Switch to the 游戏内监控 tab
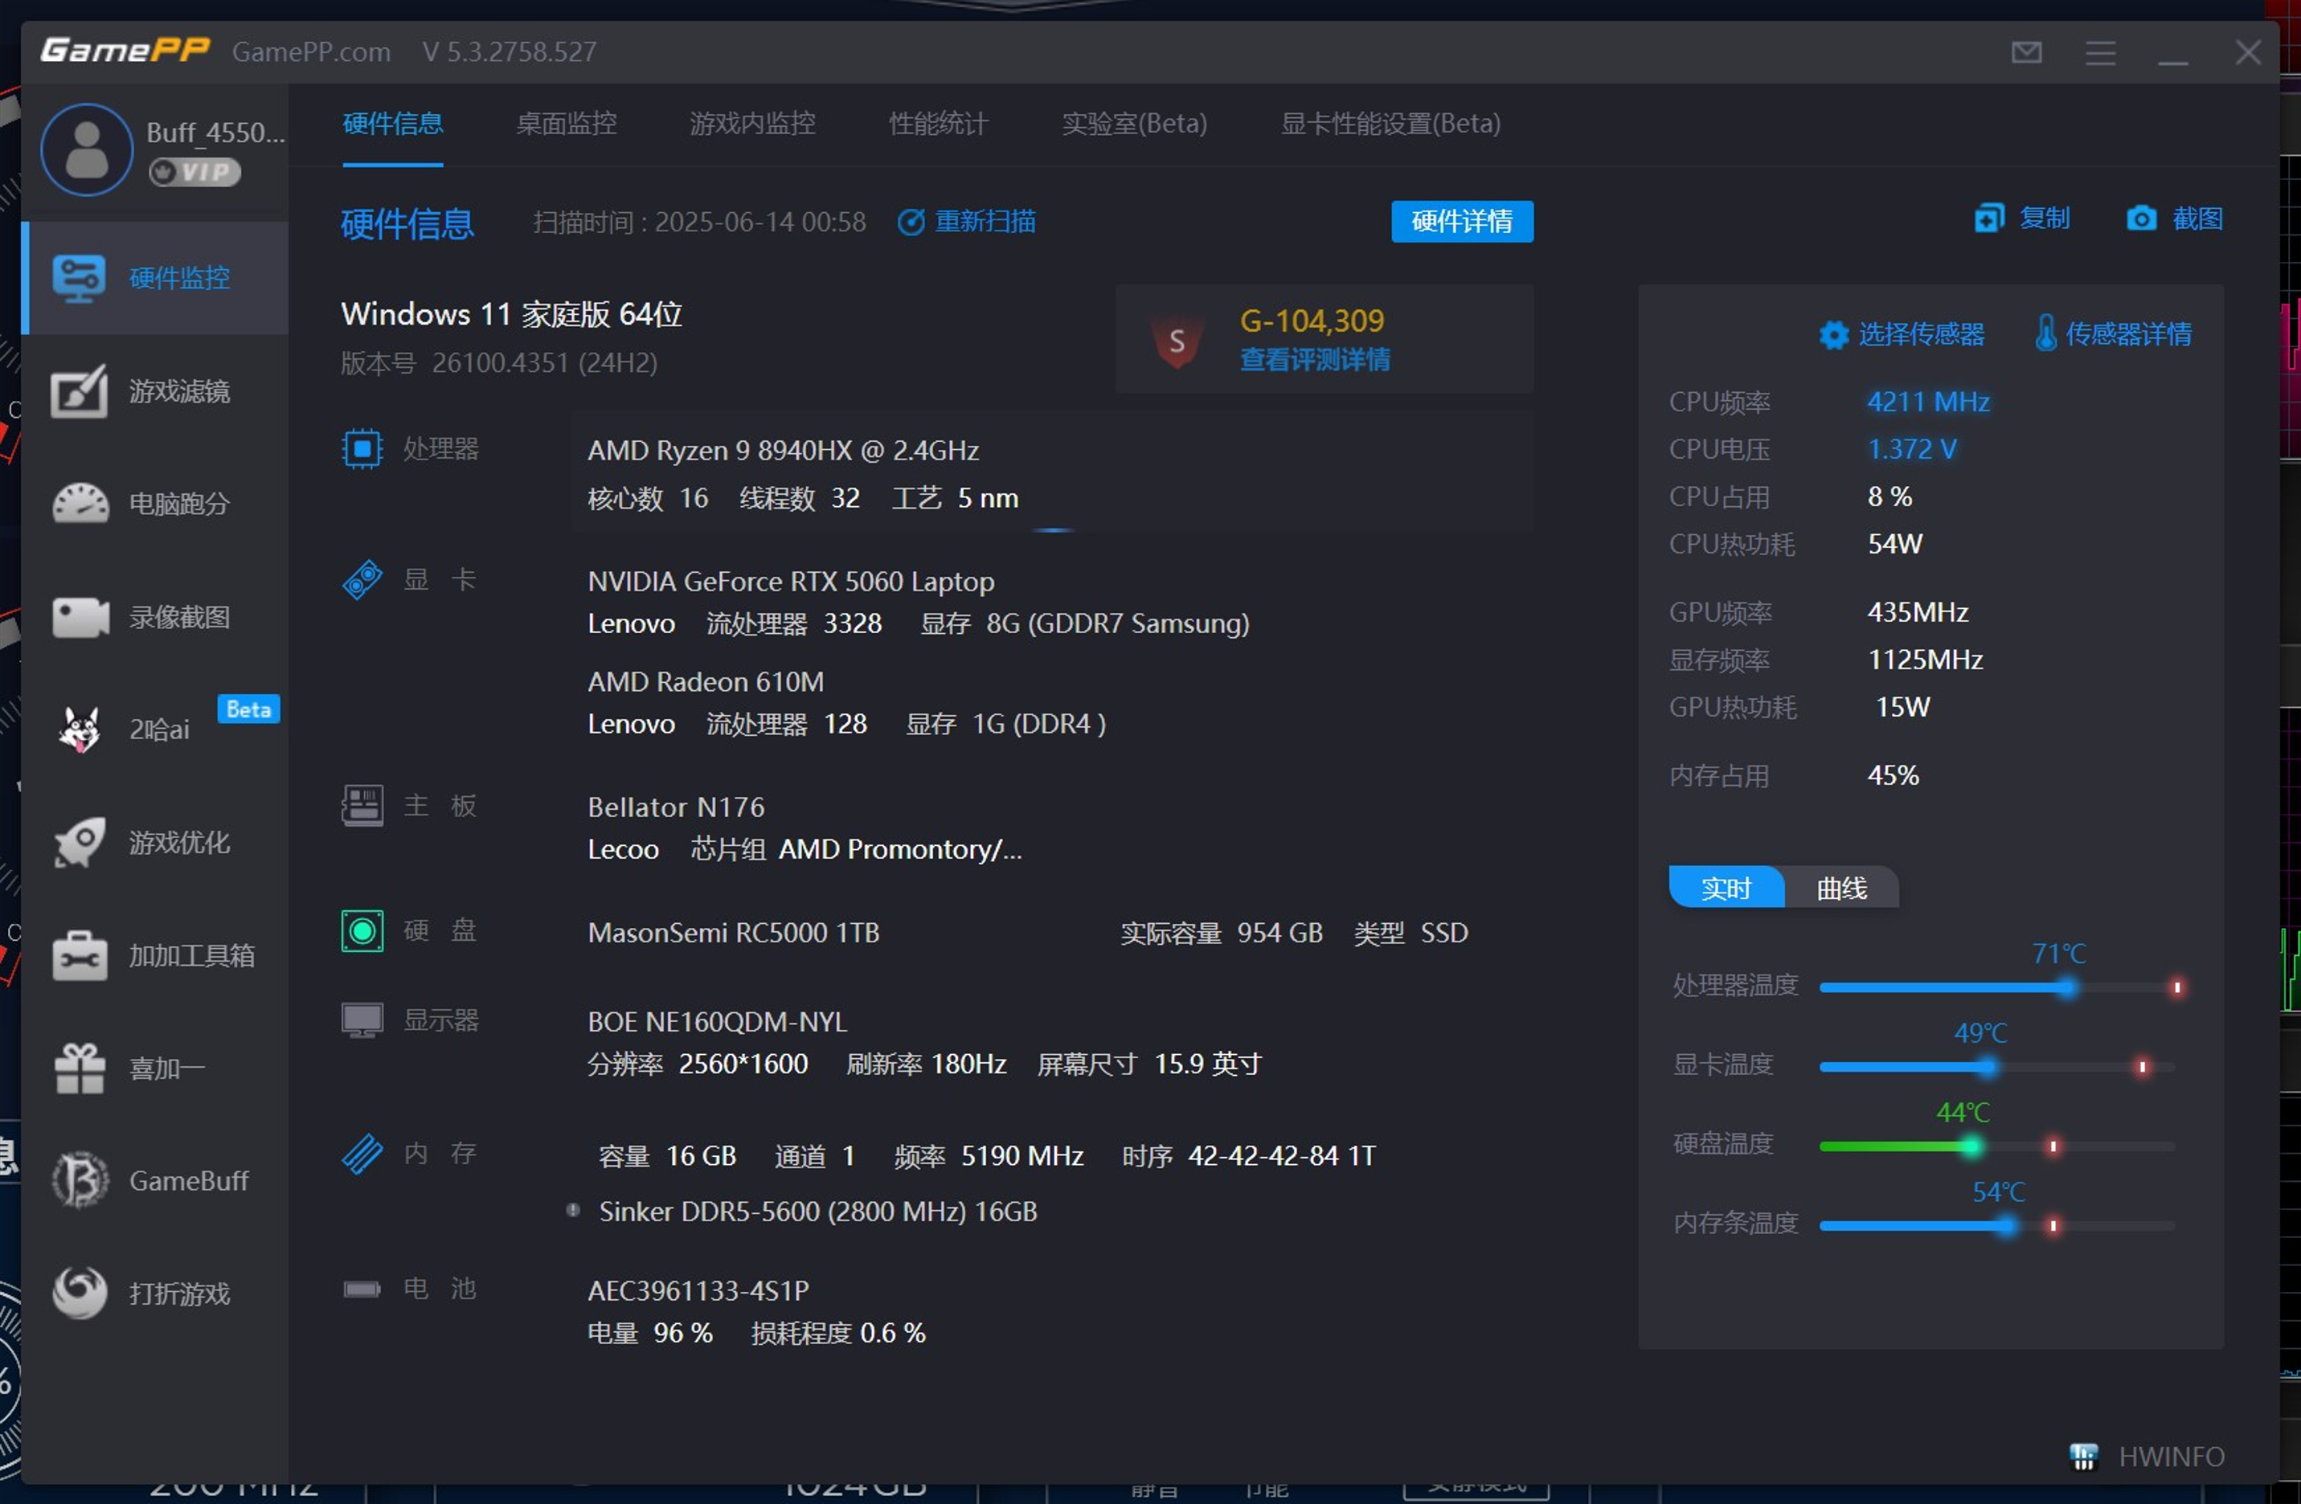Screen dimensions: 2301x1504 pos(752,124)
